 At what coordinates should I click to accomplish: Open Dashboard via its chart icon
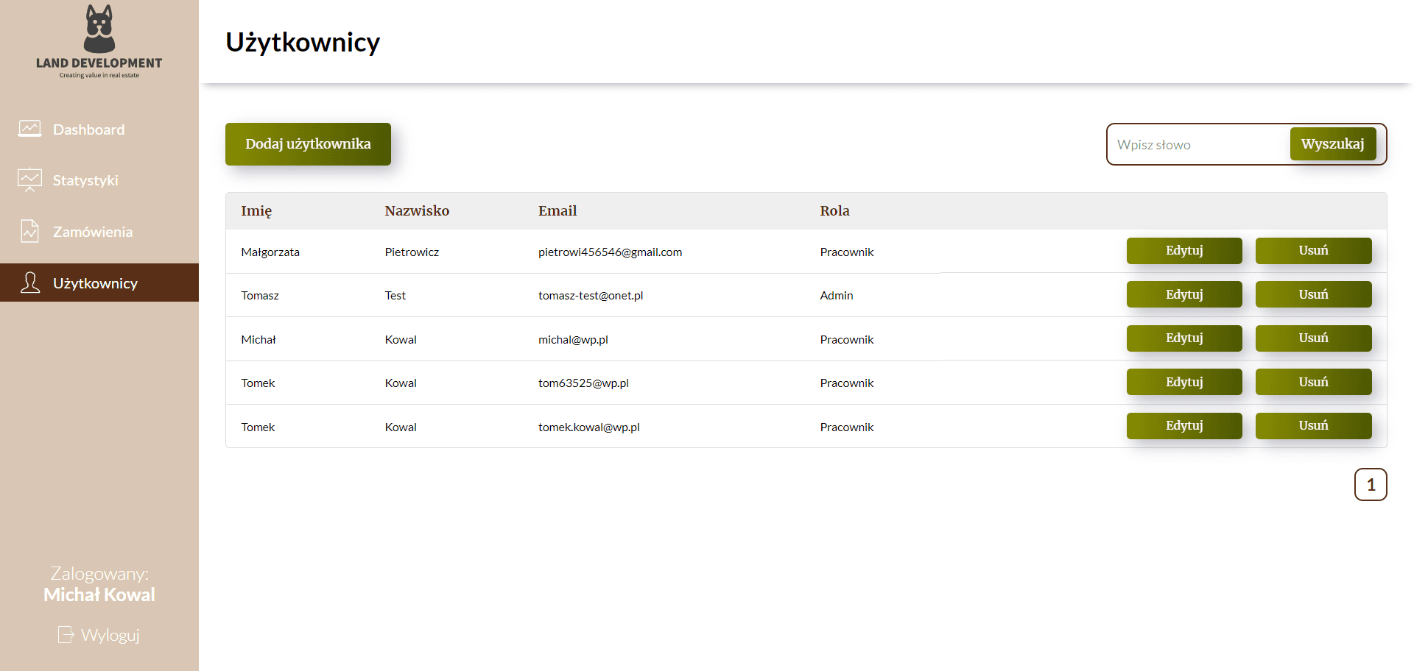click(x=29, y=129)
